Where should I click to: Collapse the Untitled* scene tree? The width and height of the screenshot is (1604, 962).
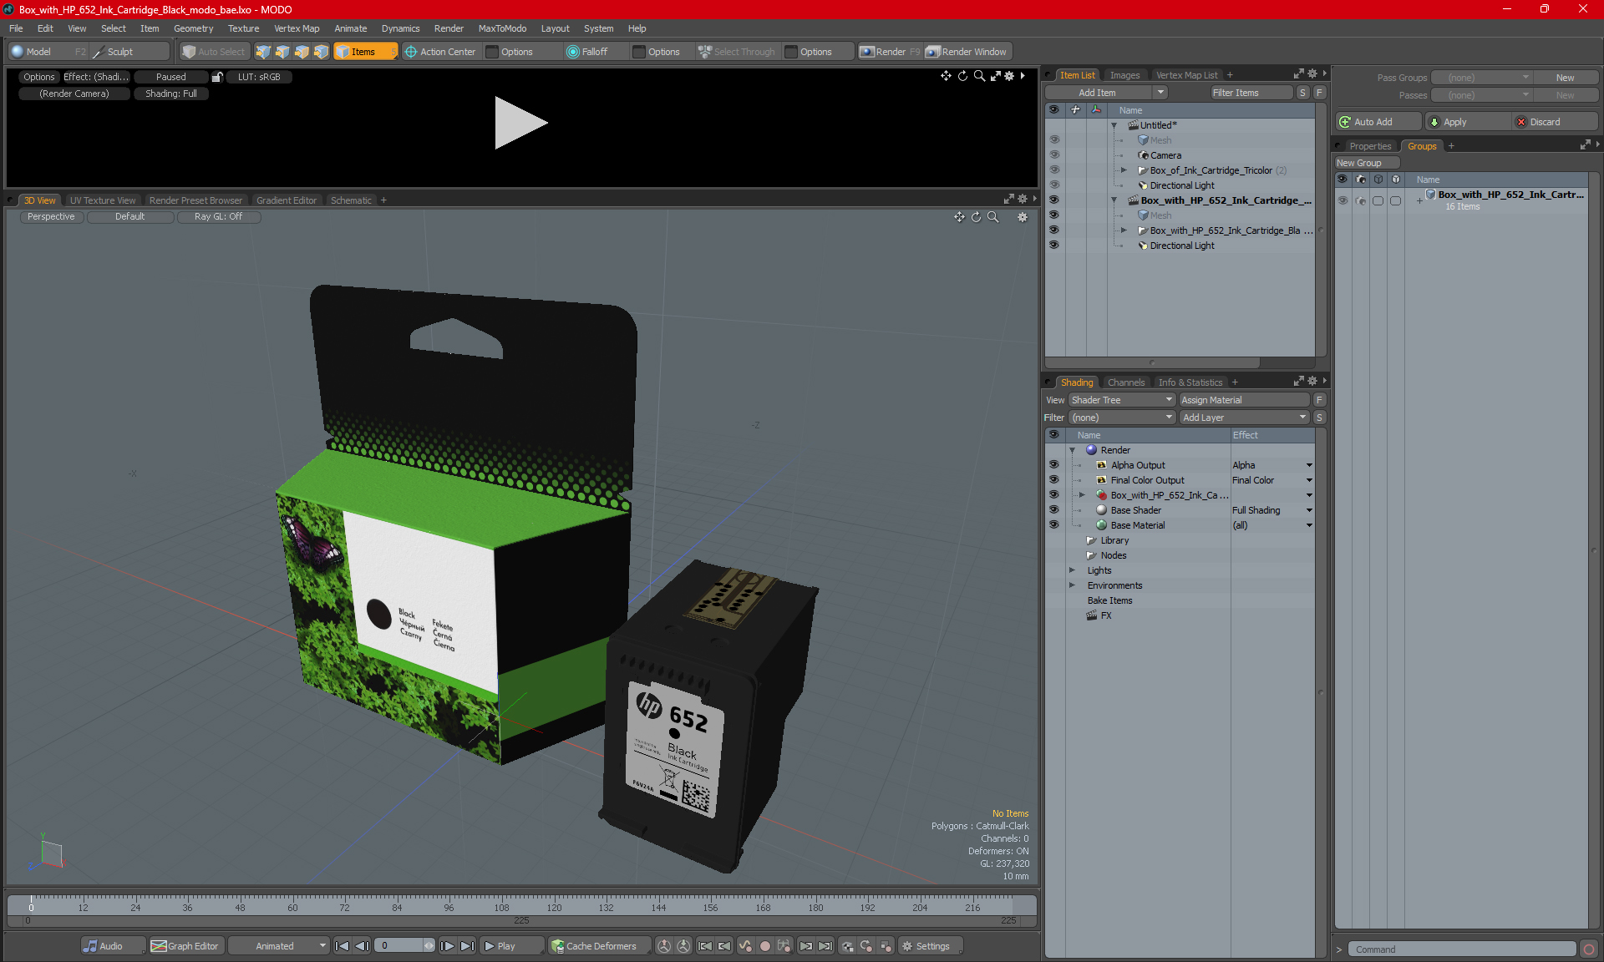pos(1114,125)
